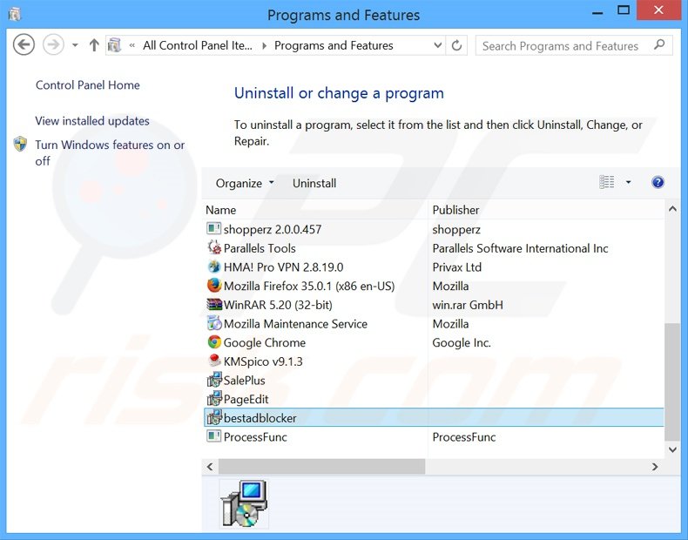Open the recent locations dropdown arrow
The height and width of the screenshot is (540, 688).
pyautogui.click(x=75, y=45)
